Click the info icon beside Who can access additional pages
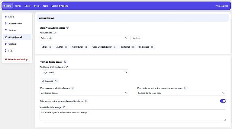This screenshot has width=232, height=129. pyautogui.click(x=72, y=88)
